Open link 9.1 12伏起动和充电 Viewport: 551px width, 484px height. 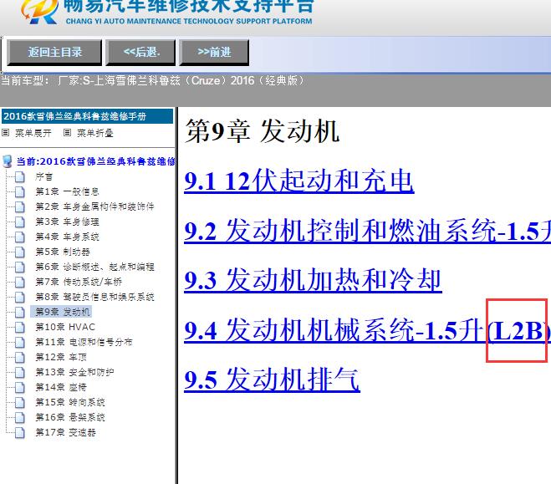(299, 181)
